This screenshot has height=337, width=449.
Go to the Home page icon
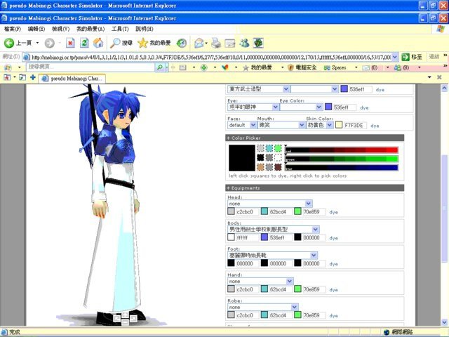(98, 43)
